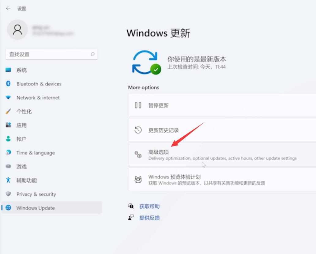The width and height of the screenshot is (316, 254).
Task: Click the 提供反馈 feedback icon
Action: (131, 217)
